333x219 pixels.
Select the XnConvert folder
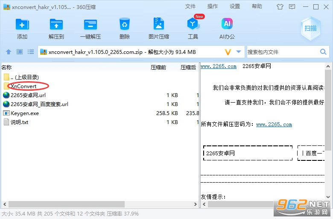click(x=23, y=86)
